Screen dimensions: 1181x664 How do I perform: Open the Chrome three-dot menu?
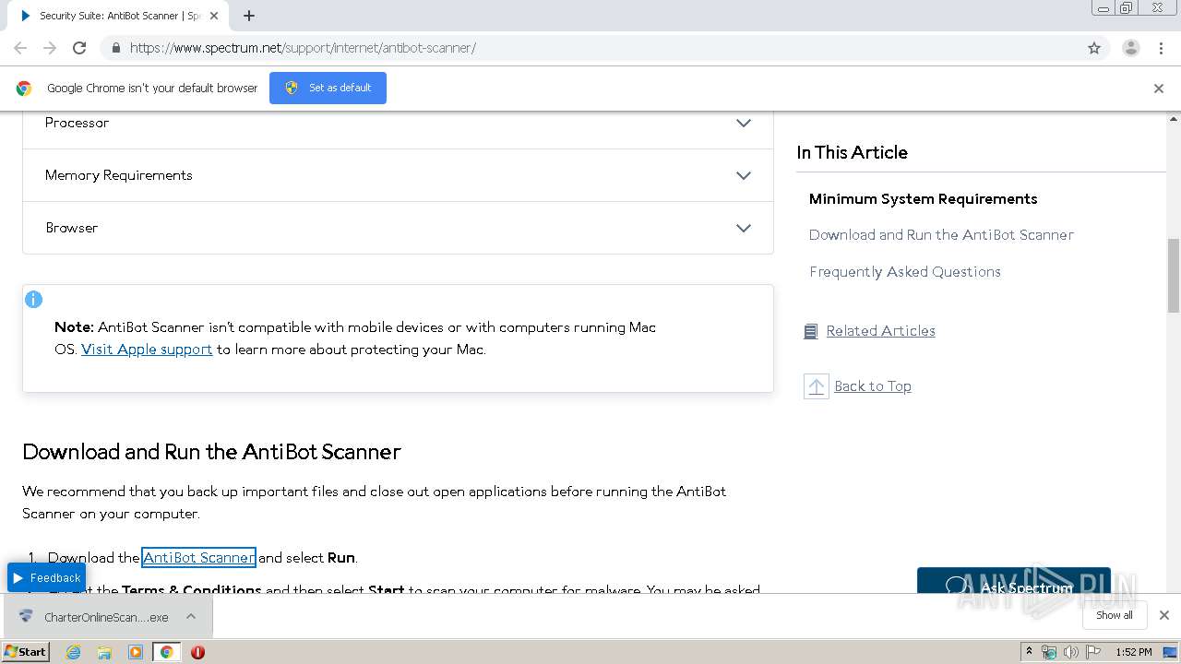(x=1161, y=48)
